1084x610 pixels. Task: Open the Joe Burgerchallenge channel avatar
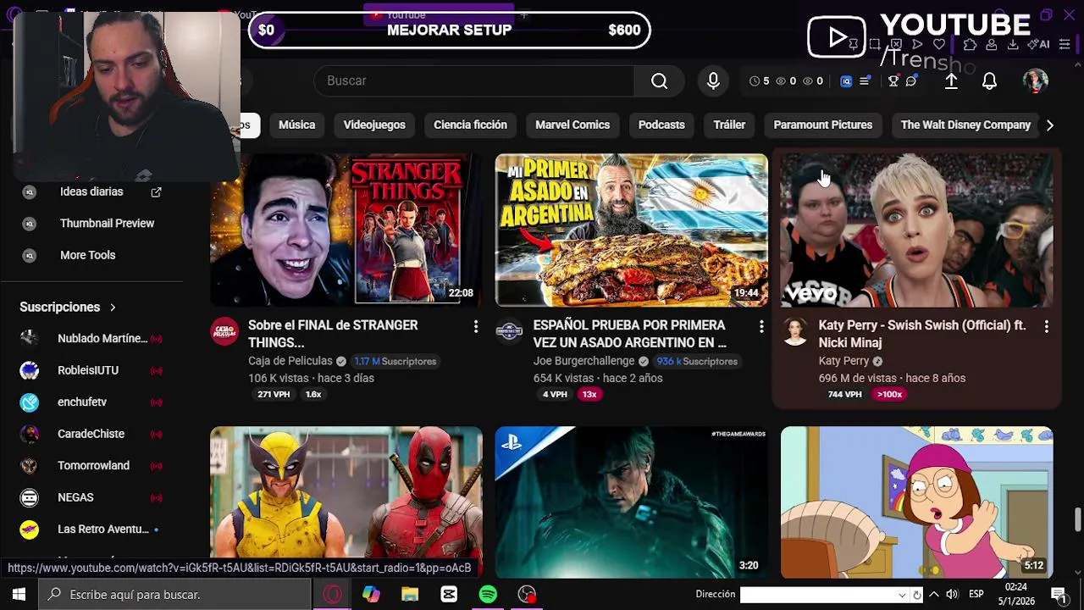click(509, 331)
